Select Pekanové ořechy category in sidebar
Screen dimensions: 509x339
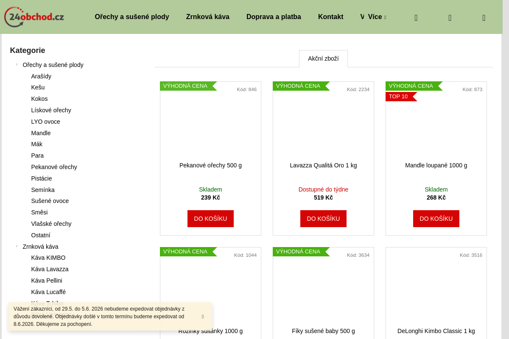54,167
